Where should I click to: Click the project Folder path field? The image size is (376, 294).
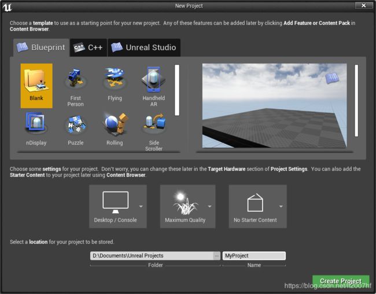152,256
